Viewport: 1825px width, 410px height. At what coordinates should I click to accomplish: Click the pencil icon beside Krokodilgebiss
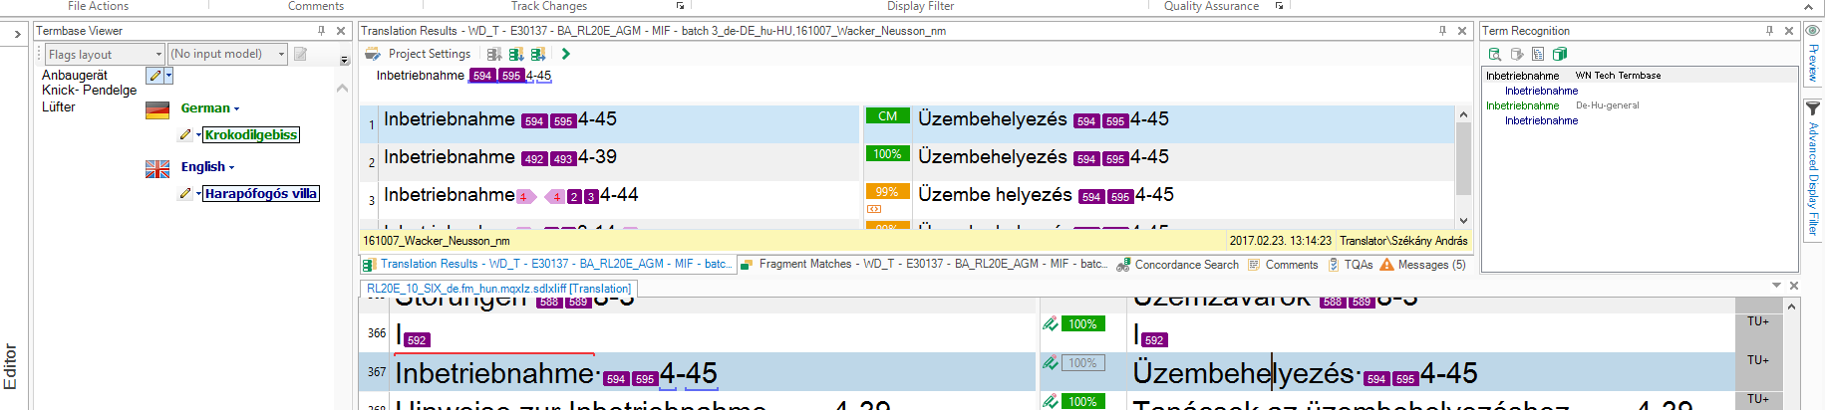185,134
